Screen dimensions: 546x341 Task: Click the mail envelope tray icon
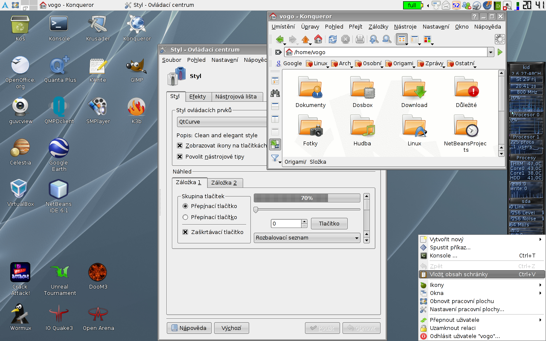pyautogui.click(x=446, y=5)
